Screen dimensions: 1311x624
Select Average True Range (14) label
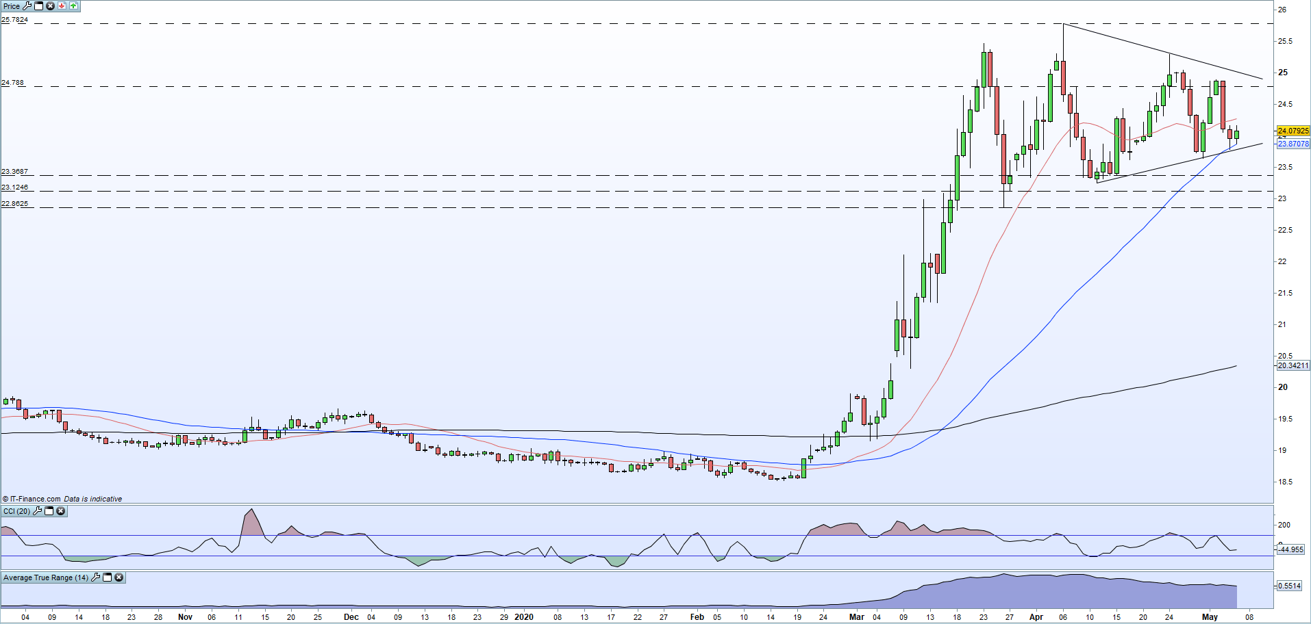(46, 577)
